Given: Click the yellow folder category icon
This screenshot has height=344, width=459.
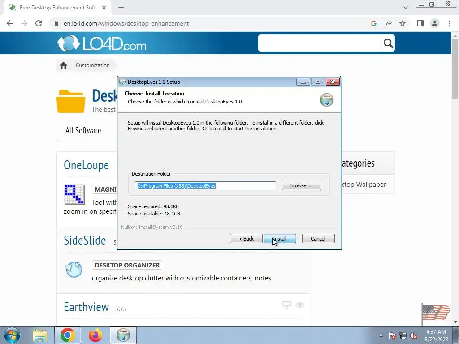Looking at the screenshot, I should (x=71, y=101).
